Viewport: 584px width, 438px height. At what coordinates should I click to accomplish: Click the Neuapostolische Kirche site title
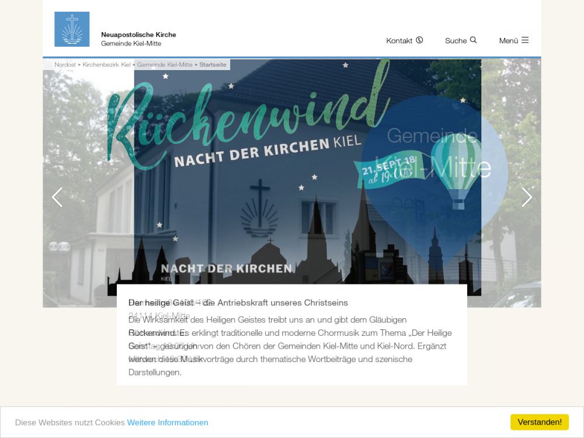pyautogui.click(x=138, y=34)
